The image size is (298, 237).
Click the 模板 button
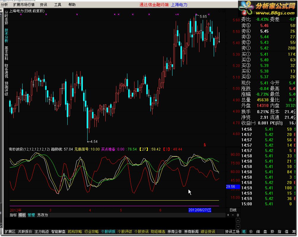coord(22,215)
